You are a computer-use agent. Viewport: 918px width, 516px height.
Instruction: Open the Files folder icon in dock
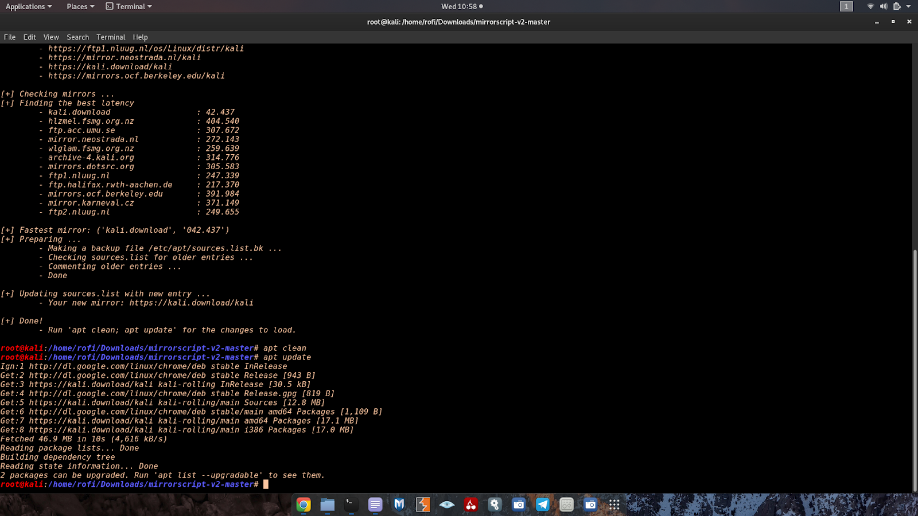coord(328,505)
